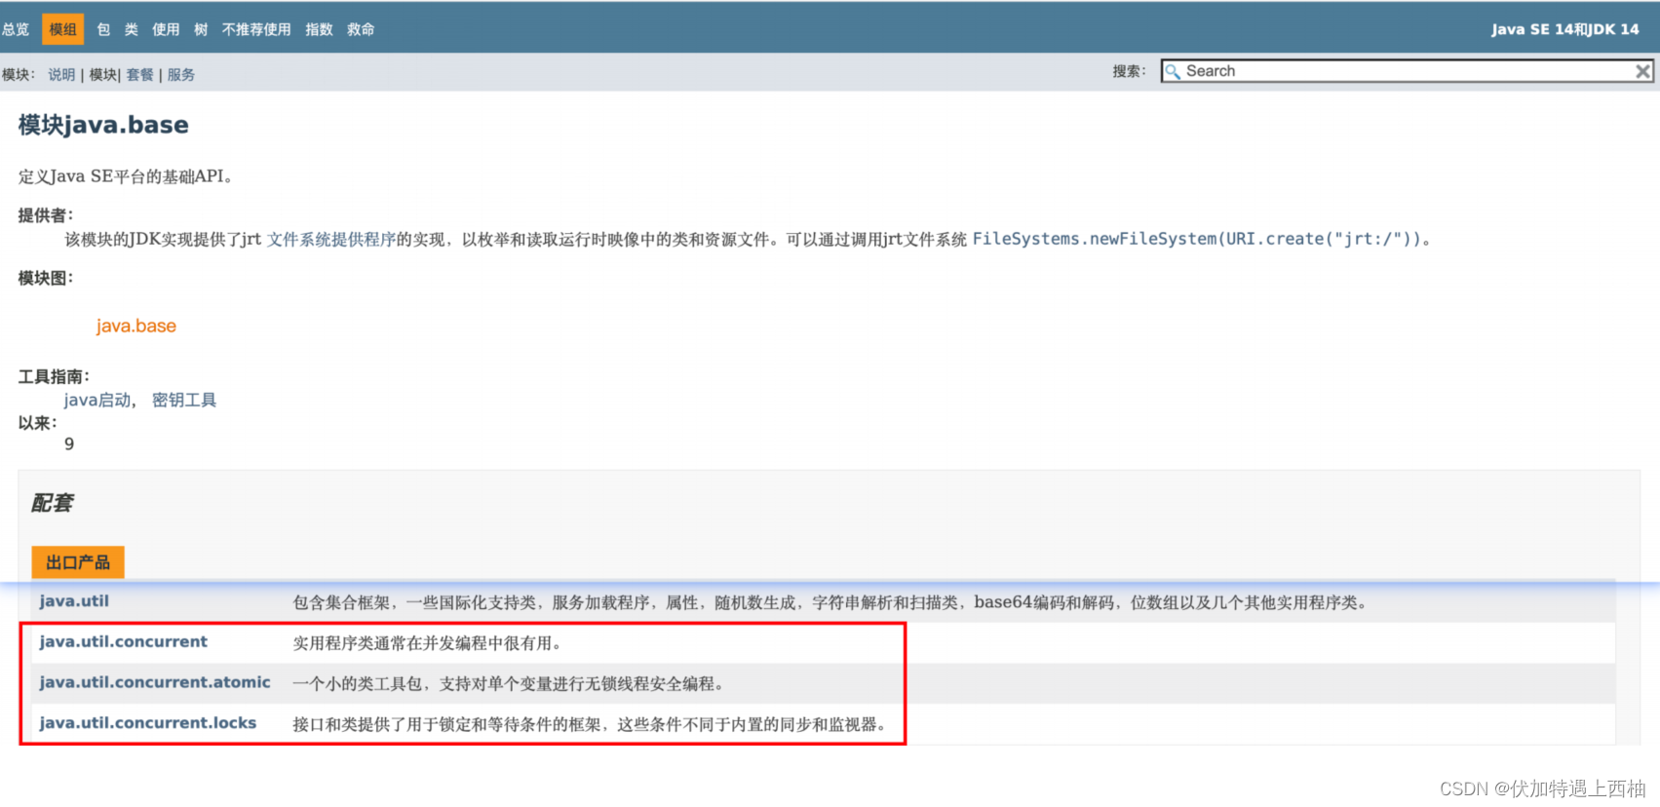Click the 以来 value '9'
This screenshot has width=1660, height=807.
click(69, 443)
